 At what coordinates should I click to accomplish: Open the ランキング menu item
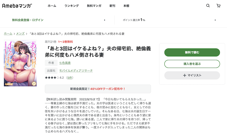pyautogui.click(x=71, y=6)
